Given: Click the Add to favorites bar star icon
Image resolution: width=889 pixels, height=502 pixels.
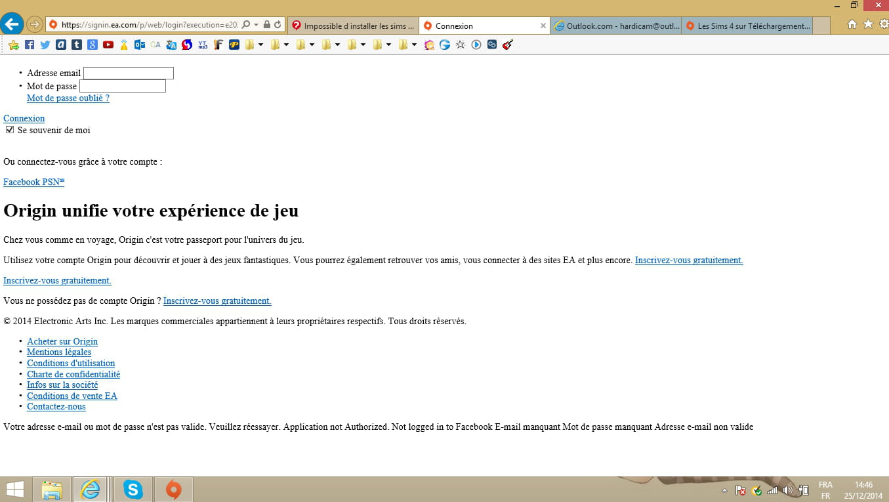Looking at the screenshot, I should [14, 45].
